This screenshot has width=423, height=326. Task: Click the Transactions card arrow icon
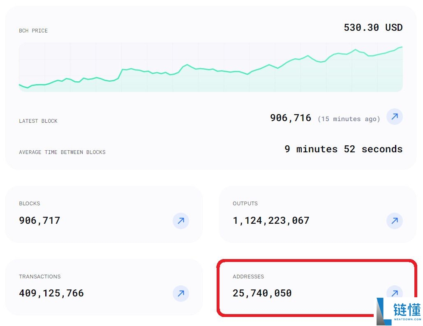coord(180,294)
